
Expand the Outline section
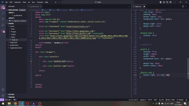point(11,95)
